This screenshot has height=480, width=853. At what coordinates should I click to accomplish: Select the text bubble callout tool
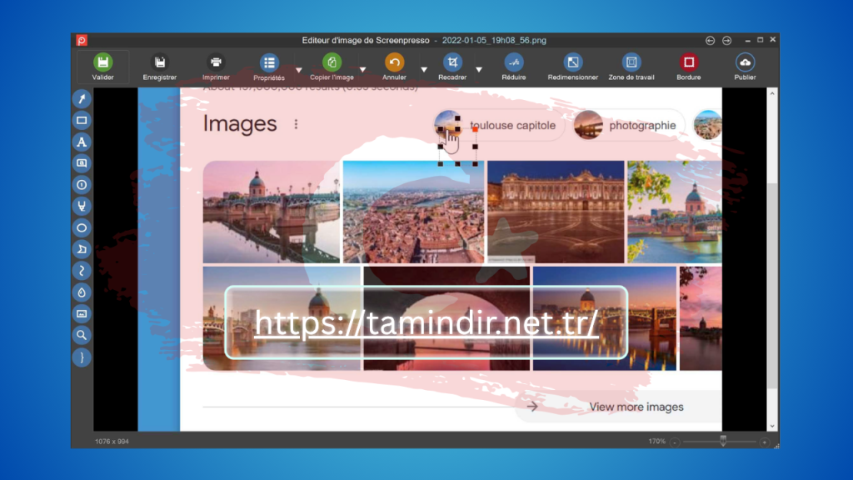82,163
